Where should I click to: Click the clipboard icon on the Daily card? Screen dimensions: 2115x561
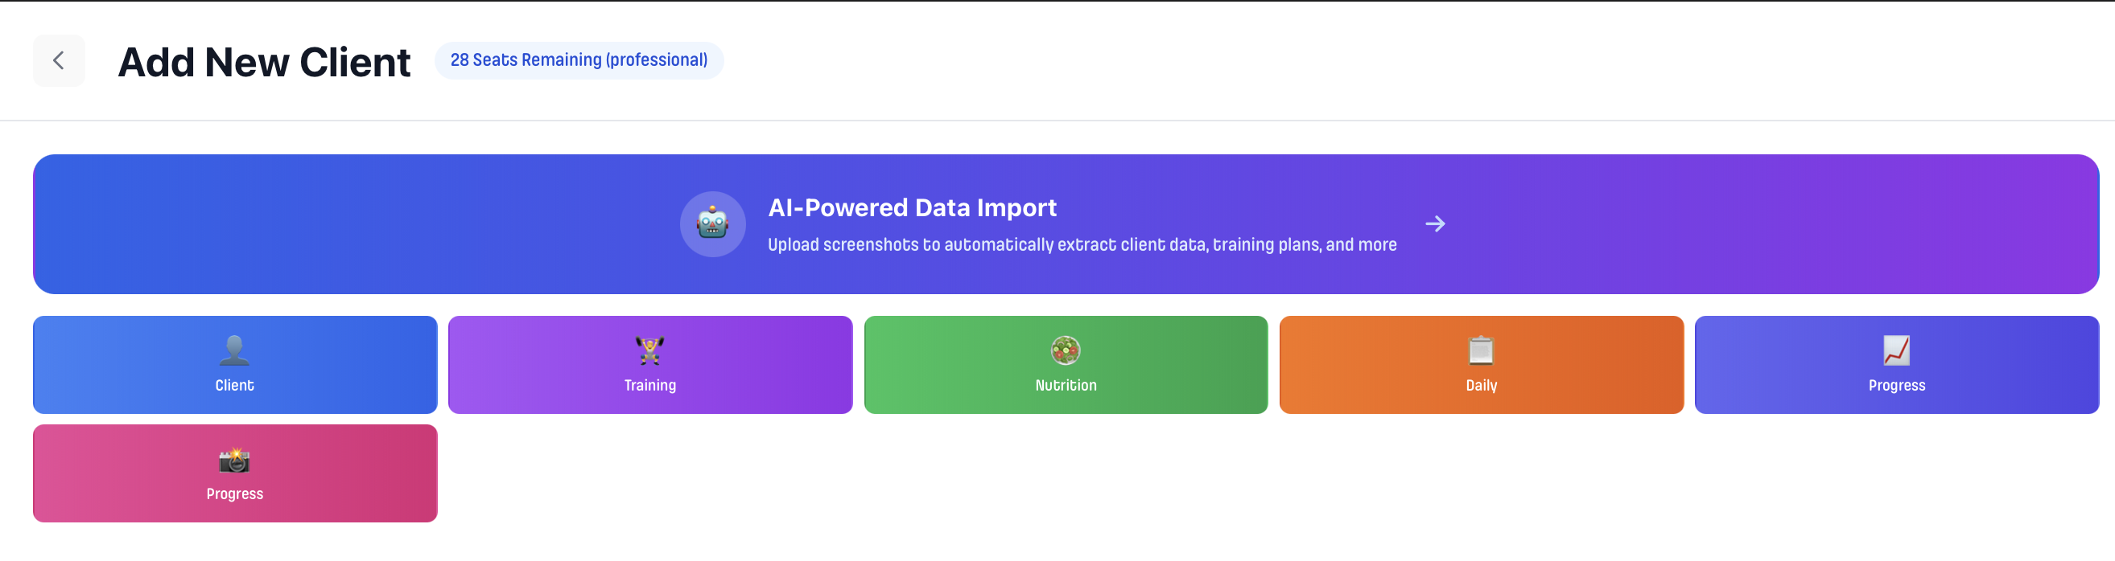point(1480,351)
